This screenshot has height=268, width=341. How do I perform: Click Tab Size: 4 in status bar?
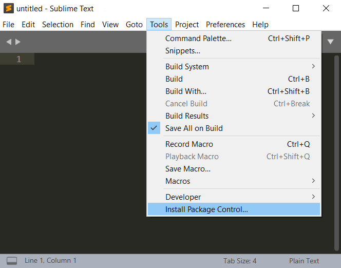(x=240, y=261)
